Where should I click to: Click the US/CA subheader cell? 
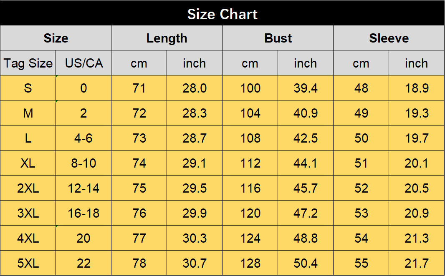[x=83, y=63]
